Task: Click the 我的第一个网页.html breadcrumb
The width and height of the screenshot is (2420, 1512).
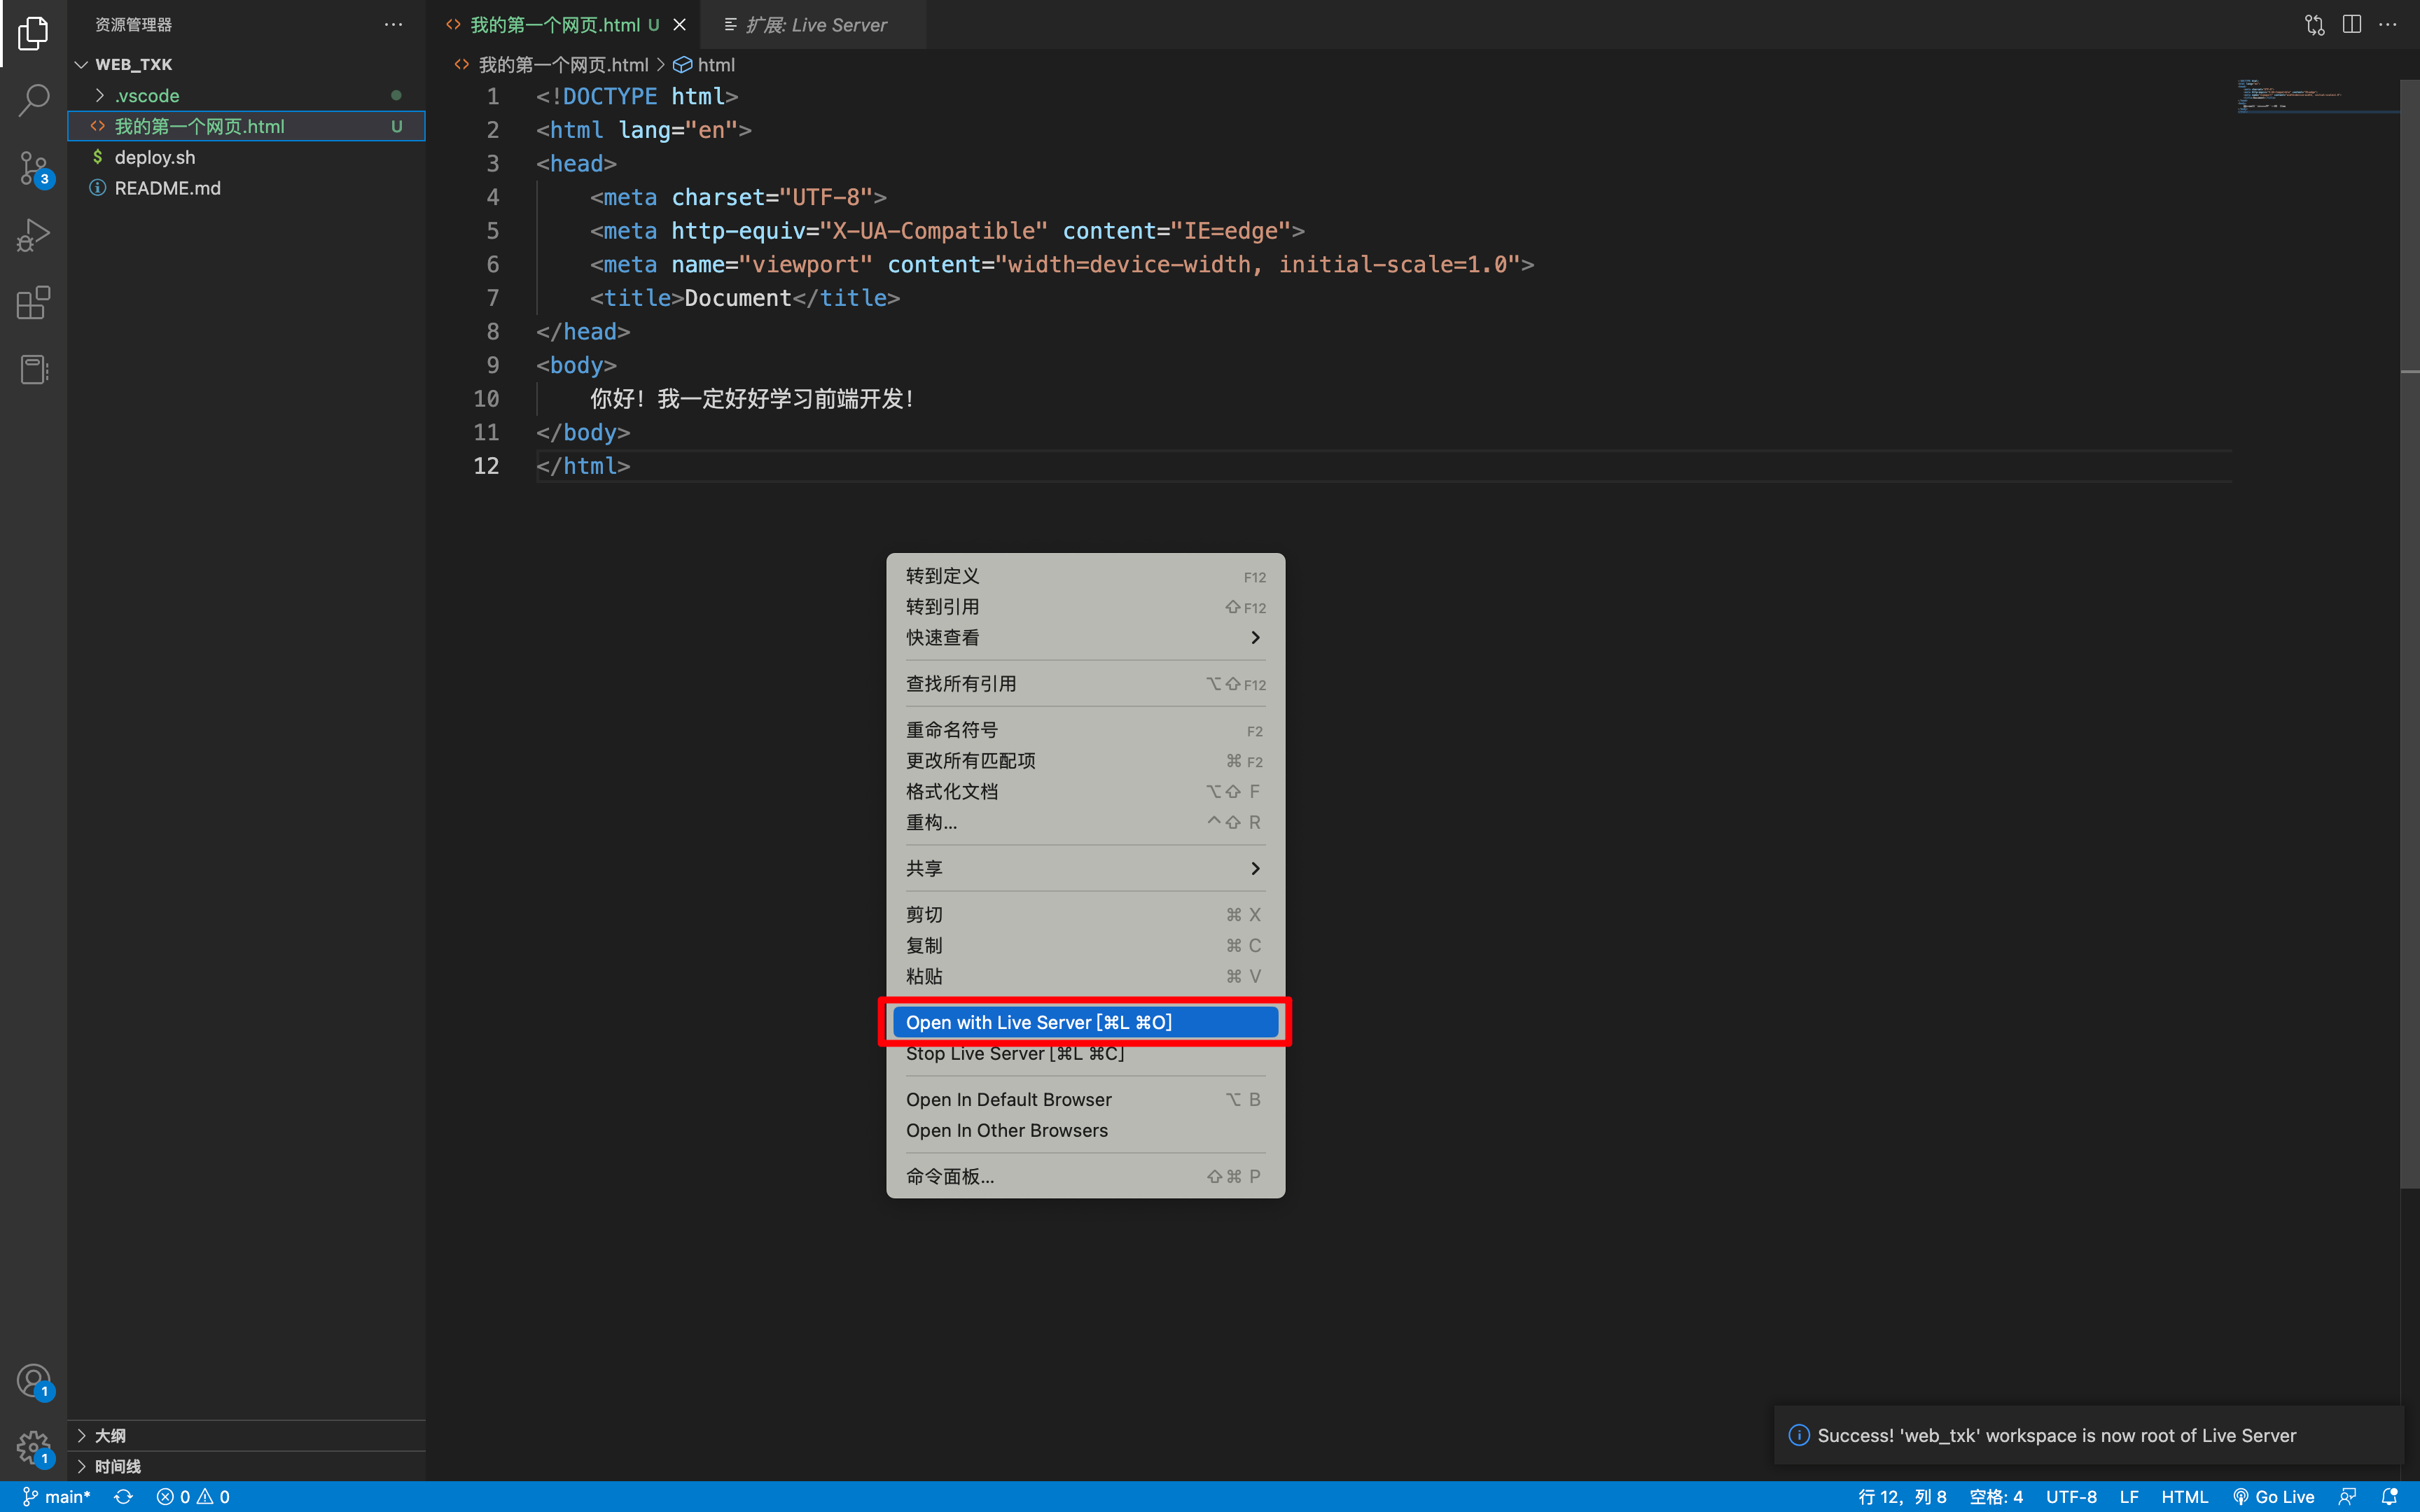Action: click(563, 65)
